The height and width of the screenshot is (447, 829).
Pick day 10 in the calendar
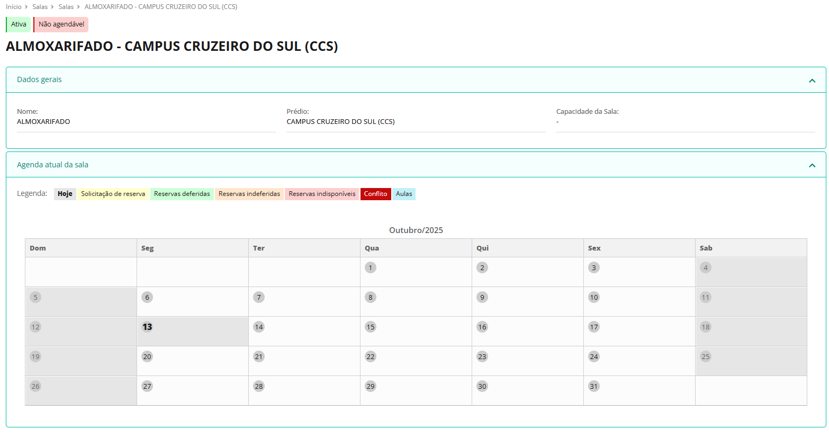tap(594, 297)
